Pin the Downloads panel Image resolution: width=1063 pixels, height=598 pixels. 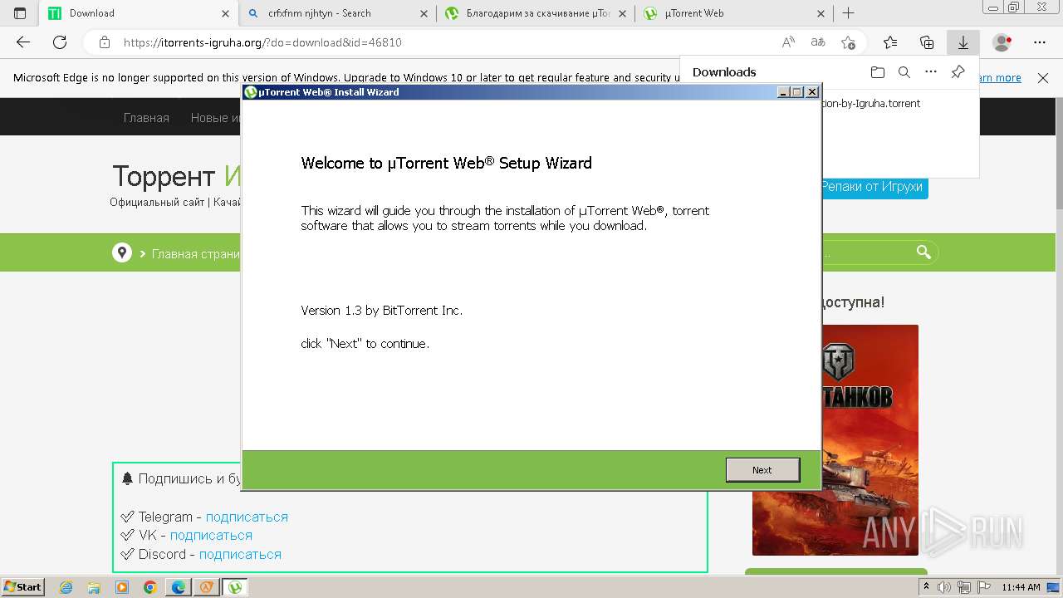[x=958, y=72]
